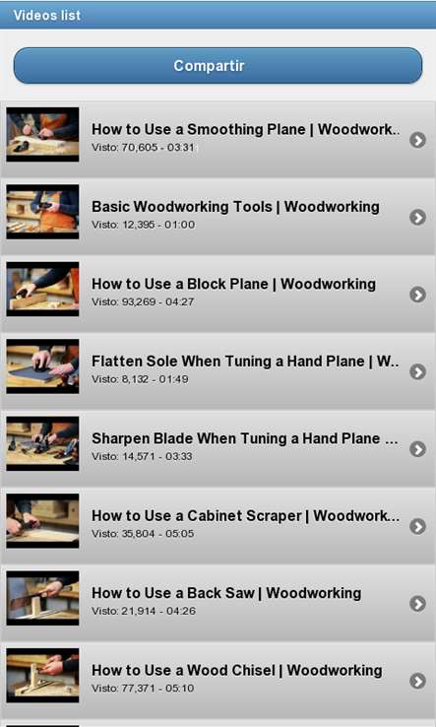436x727 pixels.
Task: Open How to Use a Back Saw title
Action: click(226, 593)
